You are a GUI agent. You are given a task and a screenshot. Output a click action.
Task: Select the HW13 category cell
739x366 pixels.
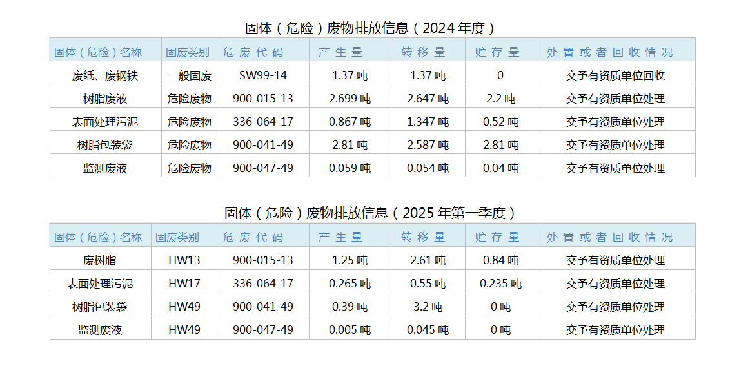coord(184,260)
